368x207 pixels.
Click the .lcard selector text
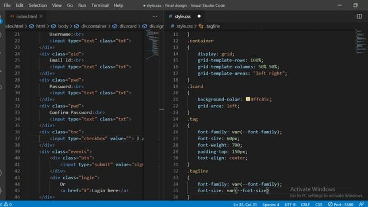pos(195,86)
